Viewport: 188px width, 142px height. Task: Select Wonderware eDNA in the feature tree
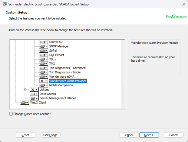tap(61, 77)
